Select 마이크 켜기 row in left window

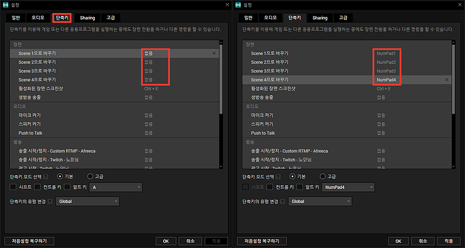click(x=114, y=115)
